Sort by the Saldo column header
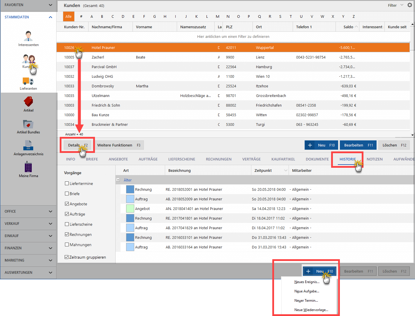Viewport: 415px width, 316px height. [x=348, y=27]
